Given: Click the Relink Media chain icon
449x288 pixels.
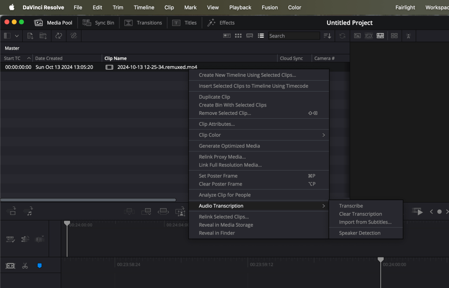Looking at the screenshot, I should 74,36.
